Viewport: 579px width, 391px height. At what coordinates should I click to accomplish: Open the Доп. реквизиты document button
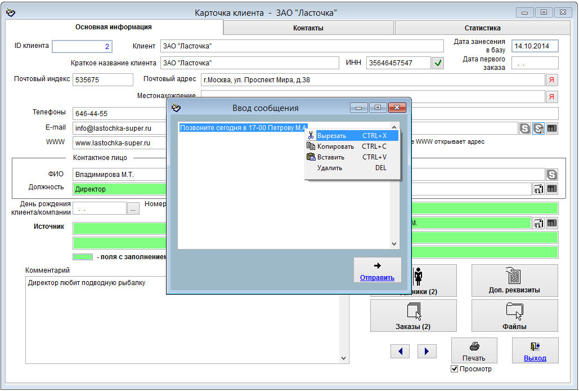pos(514,281)
